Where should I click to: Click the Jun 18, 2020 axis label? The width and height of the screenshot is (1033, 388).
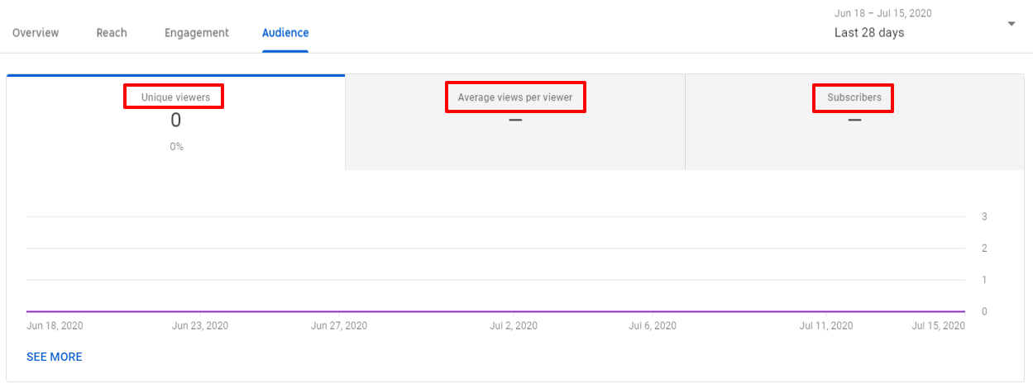[55, 326]
